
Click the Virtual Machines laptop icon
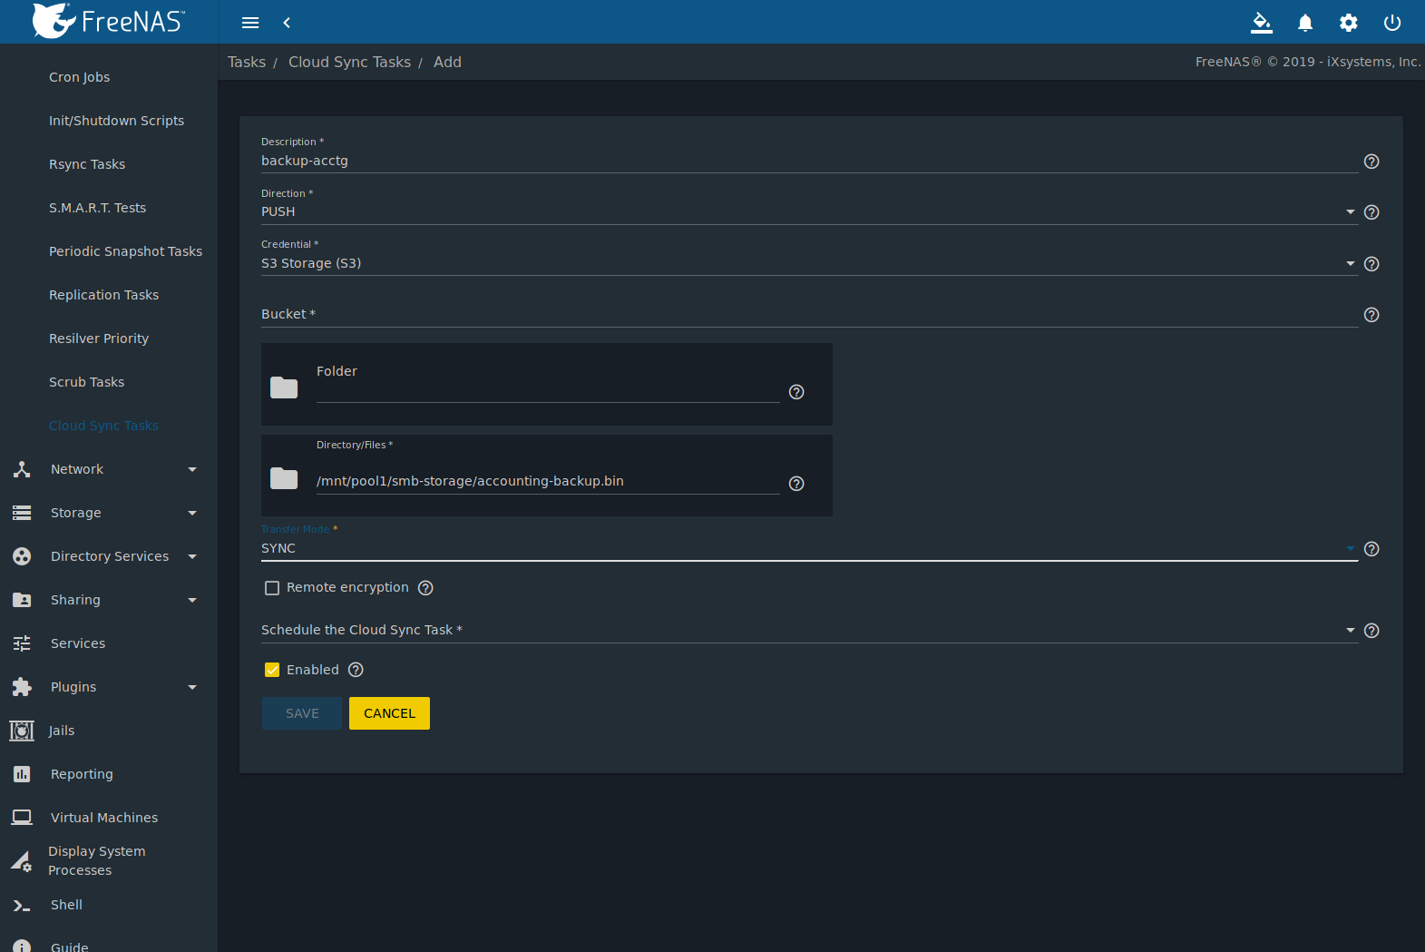[22, 818]
